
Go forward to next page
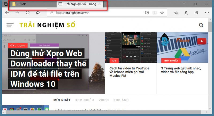(x=17, y=13)
